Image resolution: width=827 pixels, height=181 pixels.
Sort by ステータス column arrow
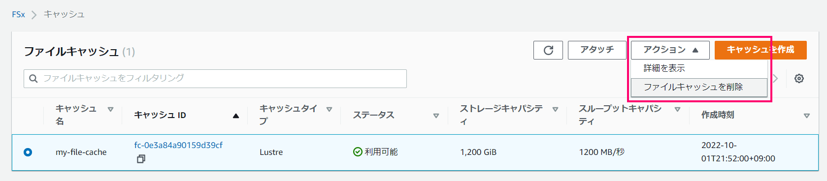(x=436, y=116)
